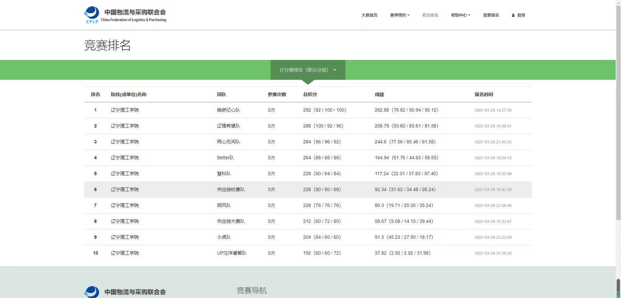Click the 参赛次数 column header
This screenshot has height=298, width=621.
[277, 94]
